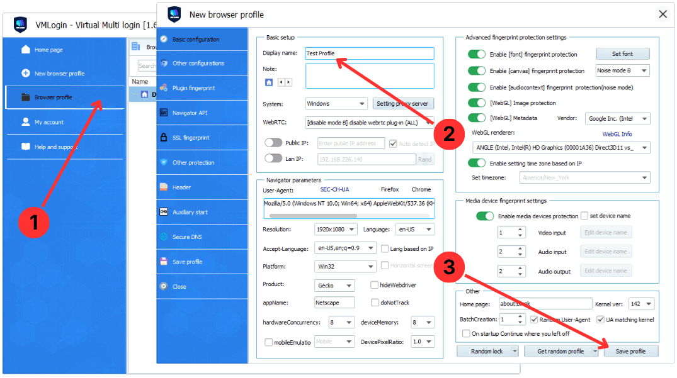
Task: Check the Lang based on IP checkbox
Action: (x=385, y=248)
